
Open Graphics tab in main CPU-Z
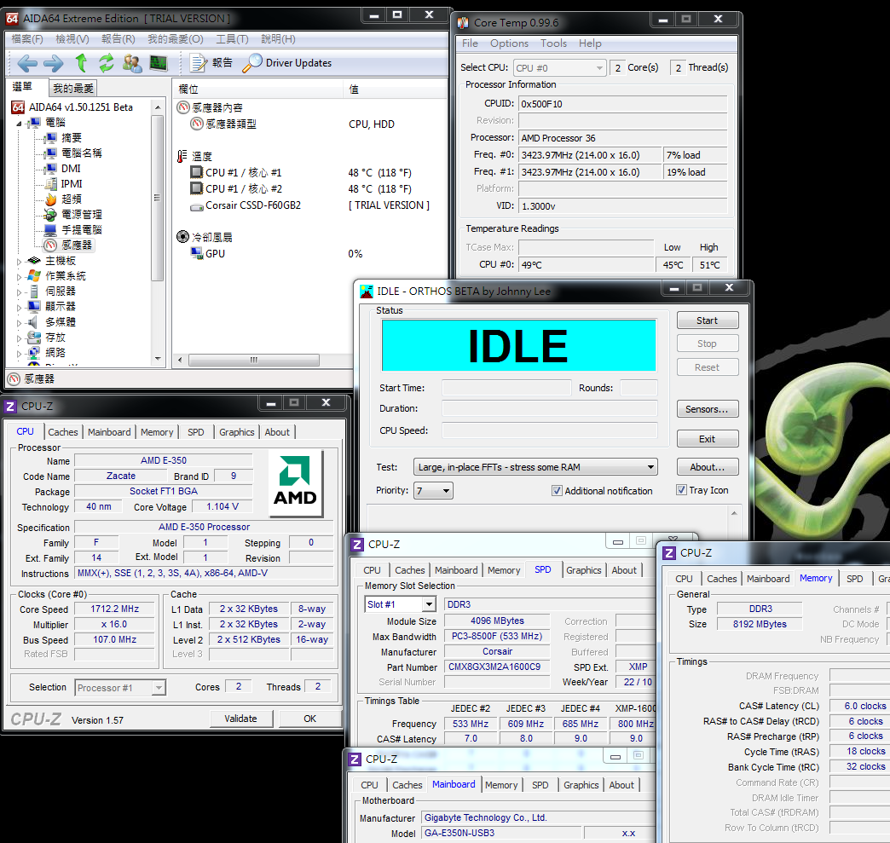click(237, 432)
